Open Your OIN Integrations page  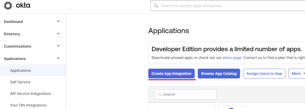28,105
